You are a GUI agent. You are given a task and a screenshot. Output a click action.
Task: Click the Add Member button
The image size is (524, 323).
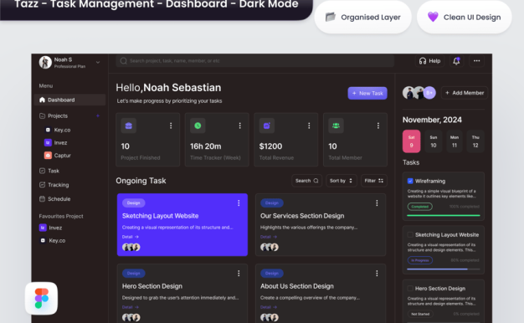pos(465,93)
